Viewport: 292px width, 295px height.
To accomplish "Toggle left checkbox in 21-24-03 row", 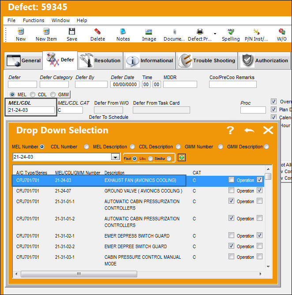I will 231,180.
